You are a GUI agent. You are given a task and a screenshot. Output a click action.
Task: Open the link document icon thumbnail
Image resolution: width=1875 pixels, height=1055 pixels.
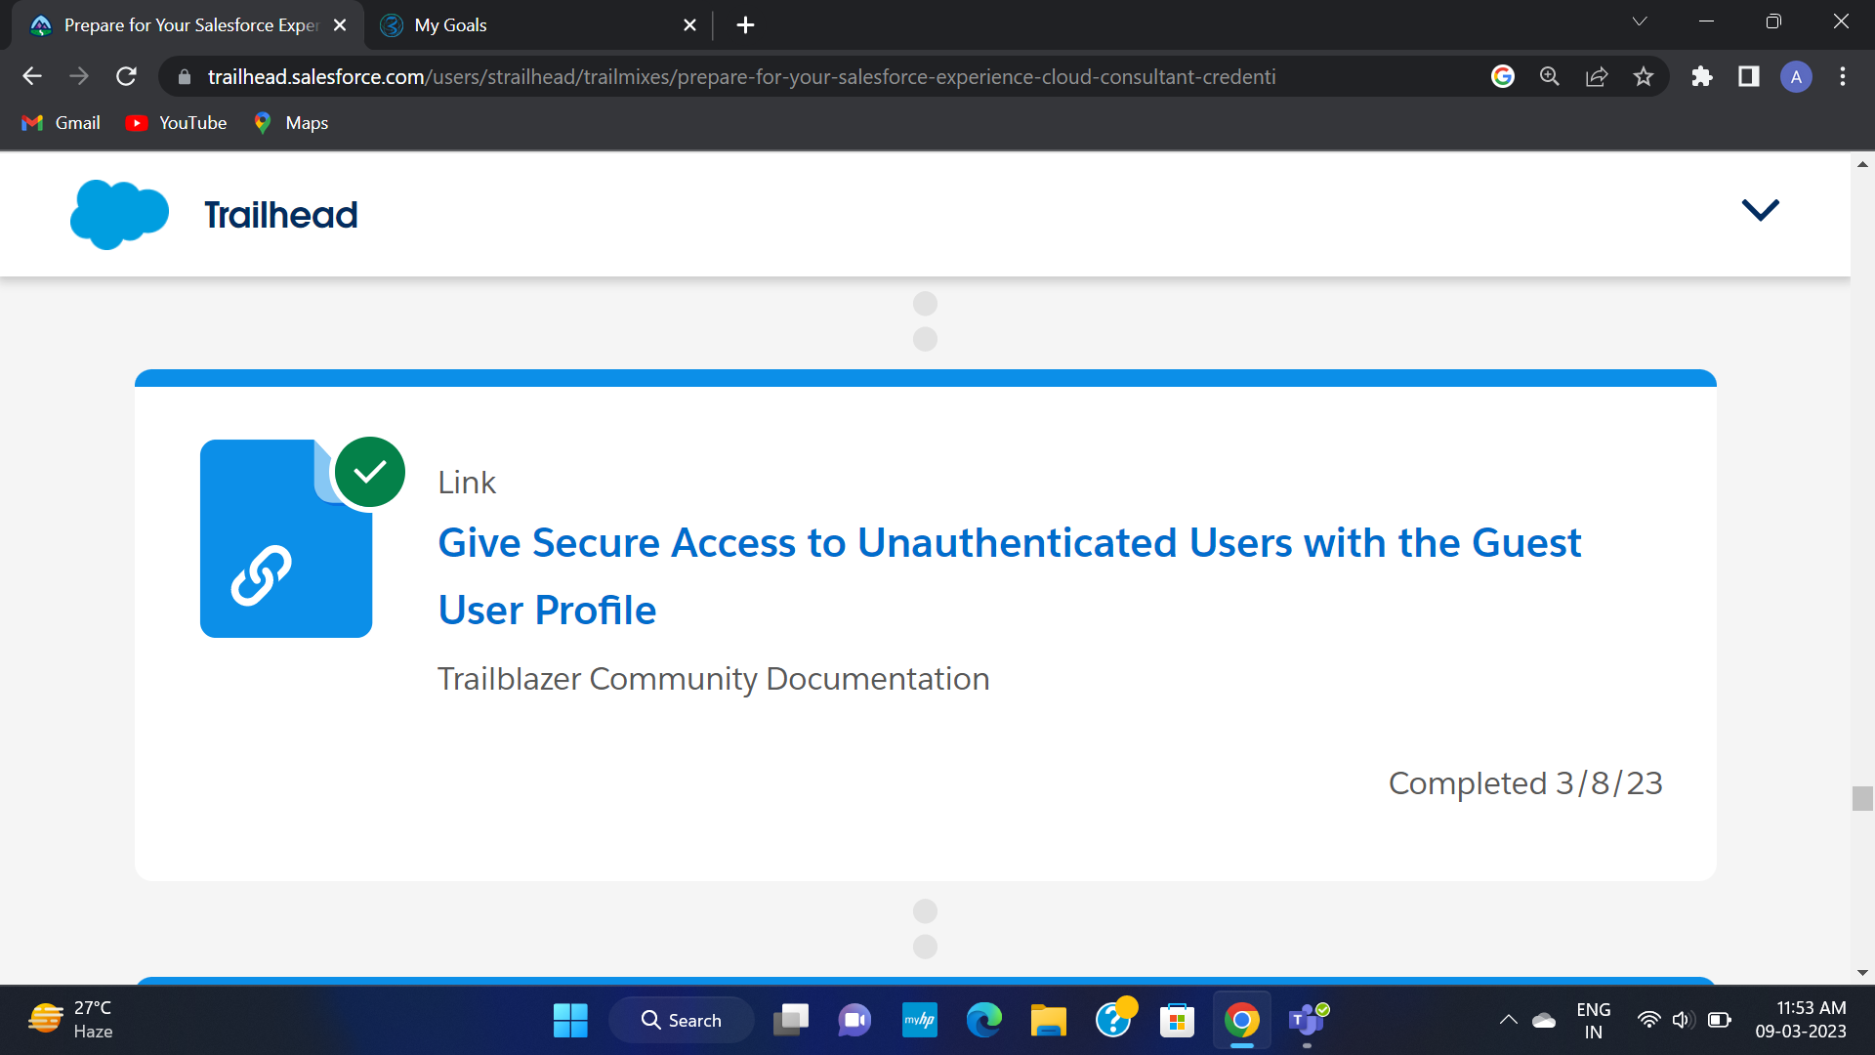(x=286, y=538)
